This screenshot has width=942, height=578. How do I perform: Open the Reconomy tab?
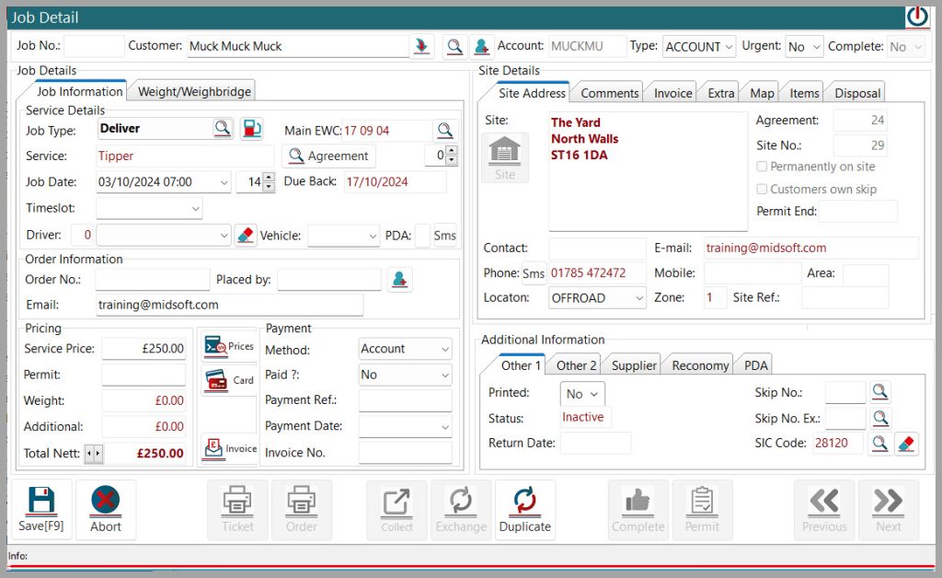(700, 365)
